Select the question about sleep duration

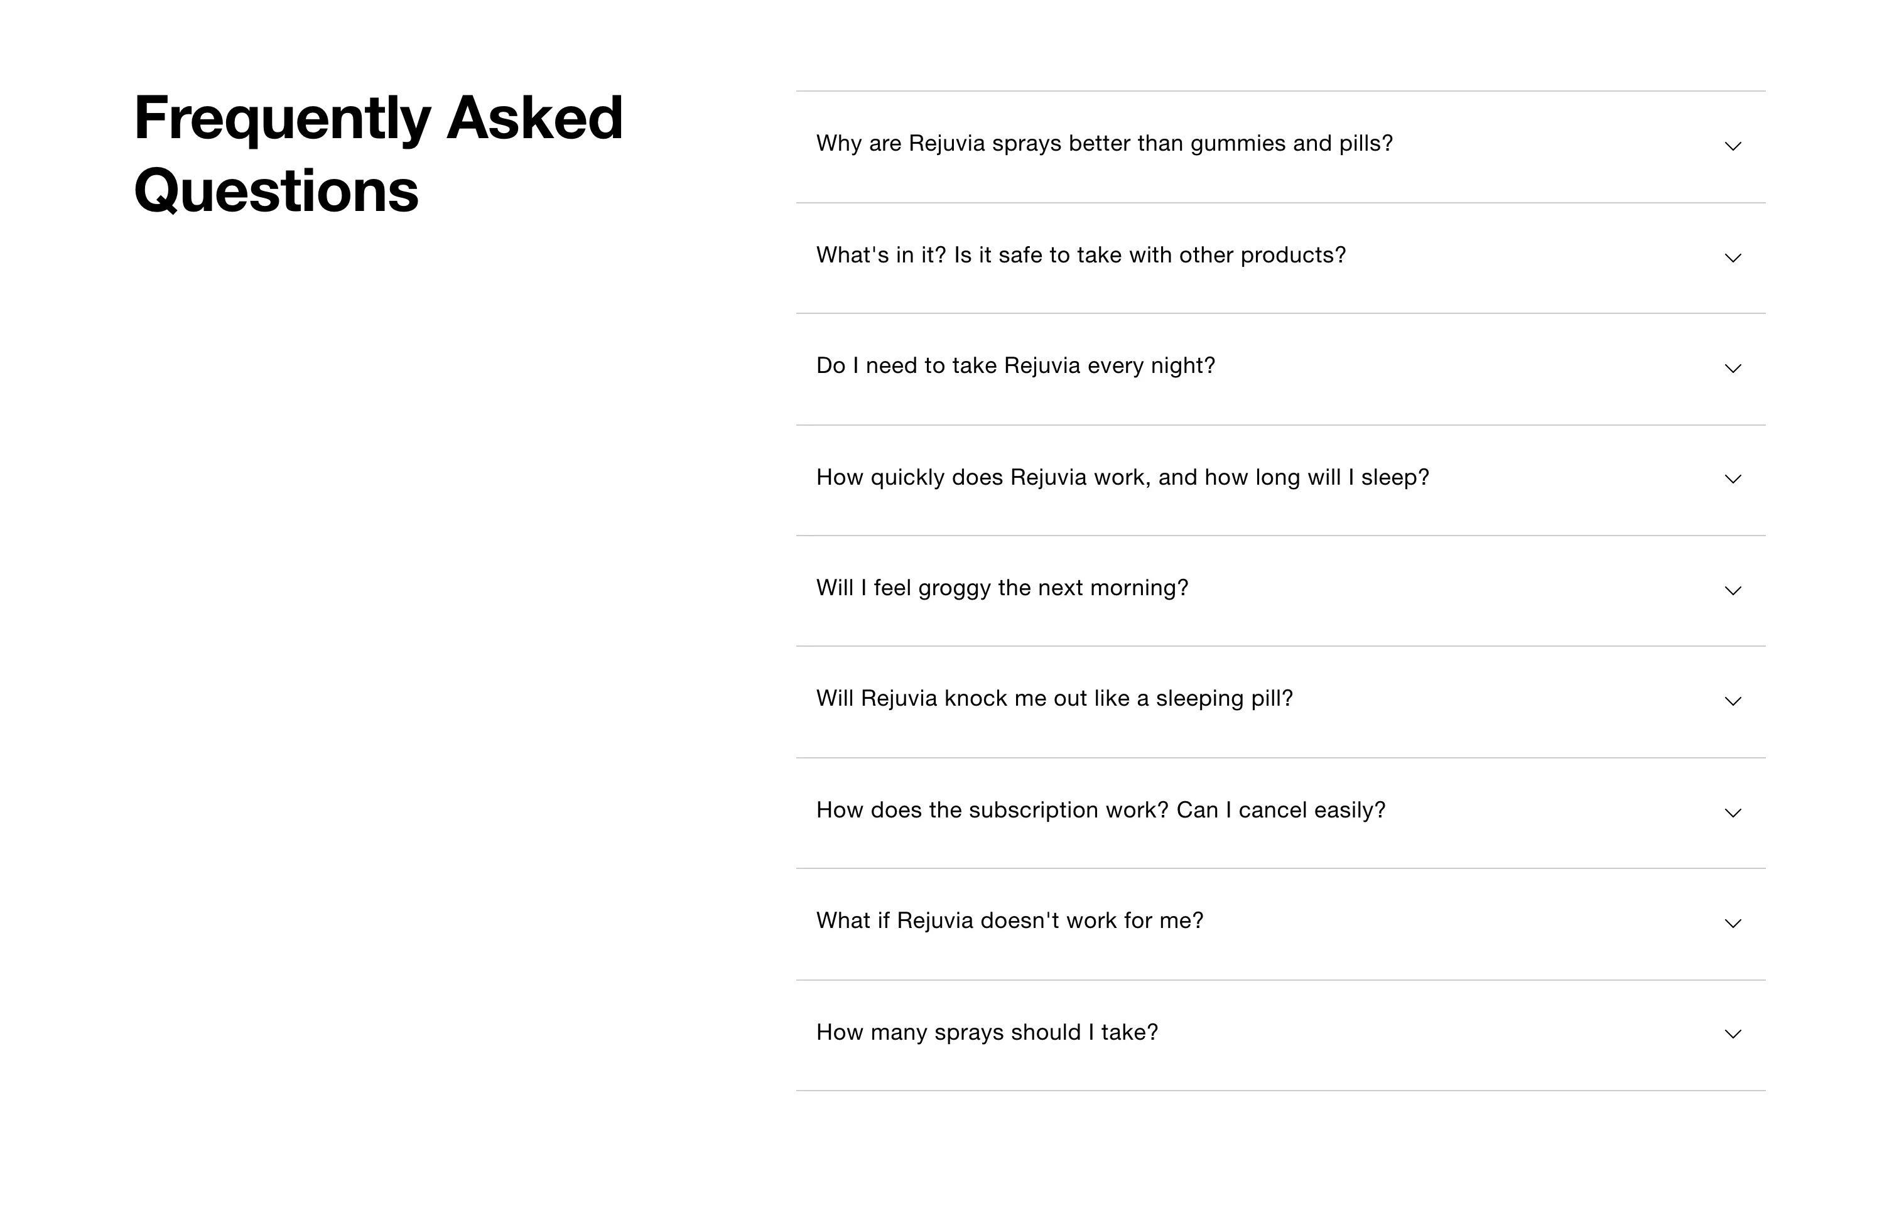click(1122, 477)
